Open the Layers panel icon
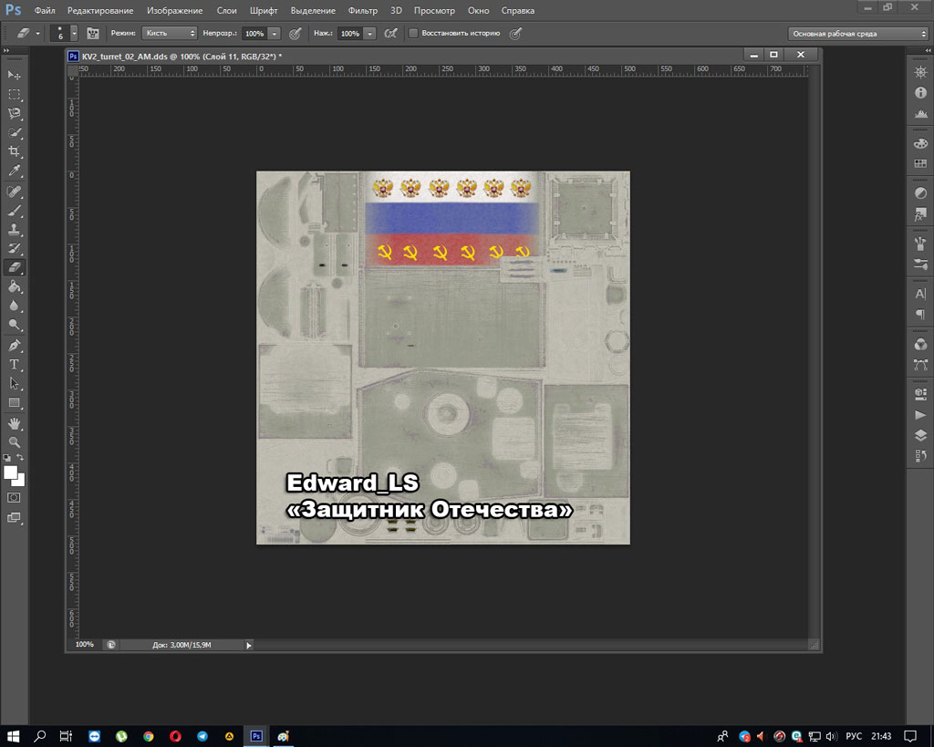Image resolution: width=934 pixels, height=747 pixels. tap(920, 435)
